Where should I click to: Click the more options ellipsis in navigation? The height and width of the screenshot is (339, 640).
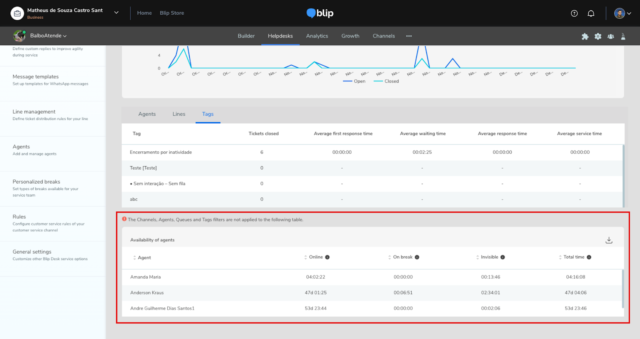coord(409,36)
